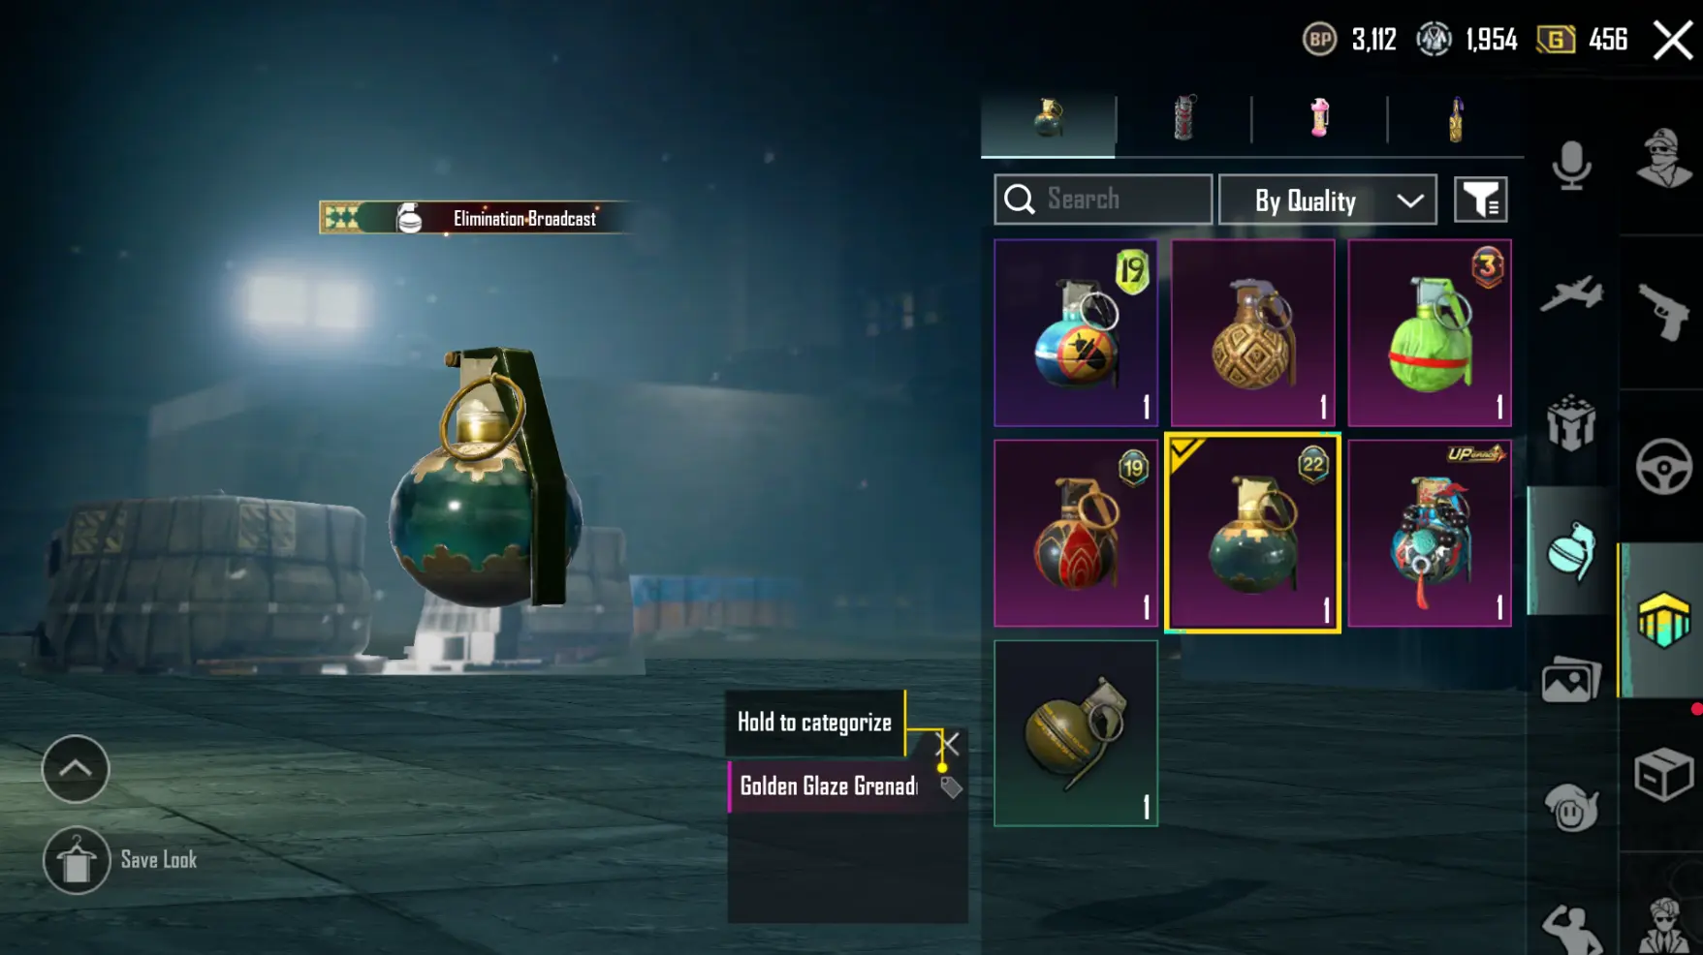Expand the By Quality sort dropdown
The width and height of the screenshot is (1703, 955).
(x=1327, y=200)
